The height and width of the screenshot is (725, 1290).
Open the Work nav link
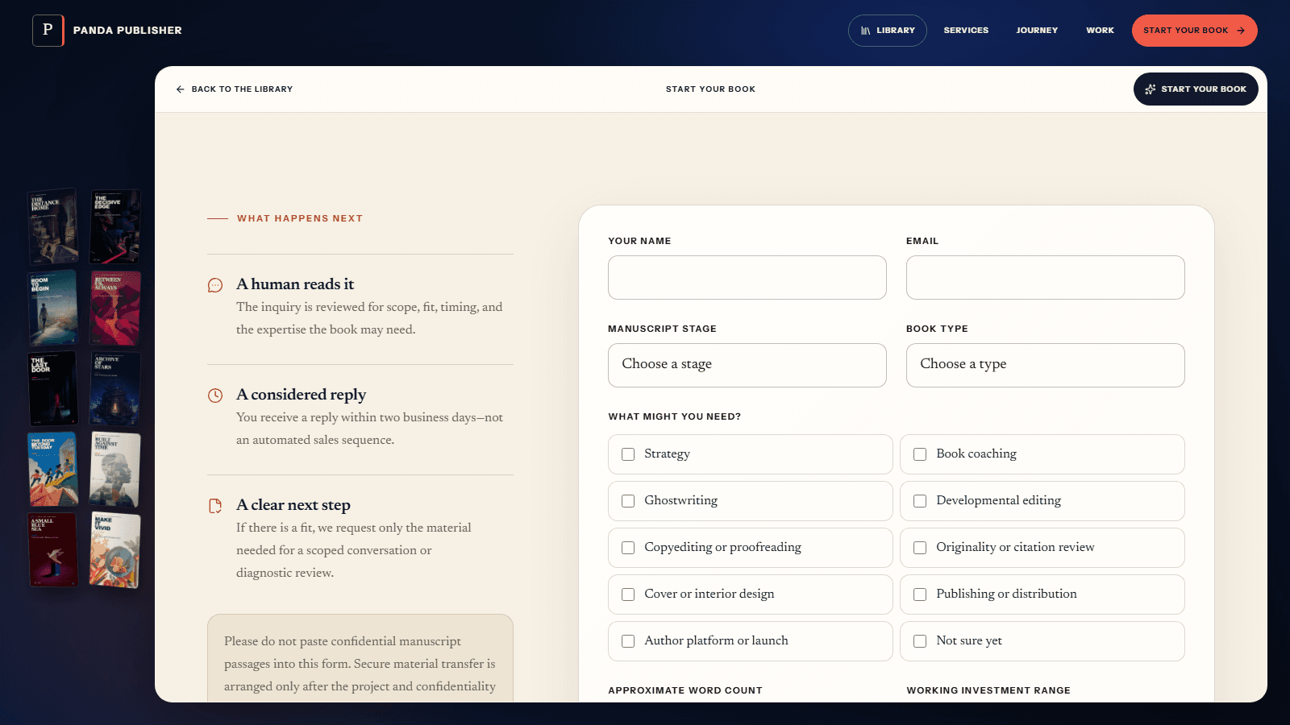coord(1100,31)
